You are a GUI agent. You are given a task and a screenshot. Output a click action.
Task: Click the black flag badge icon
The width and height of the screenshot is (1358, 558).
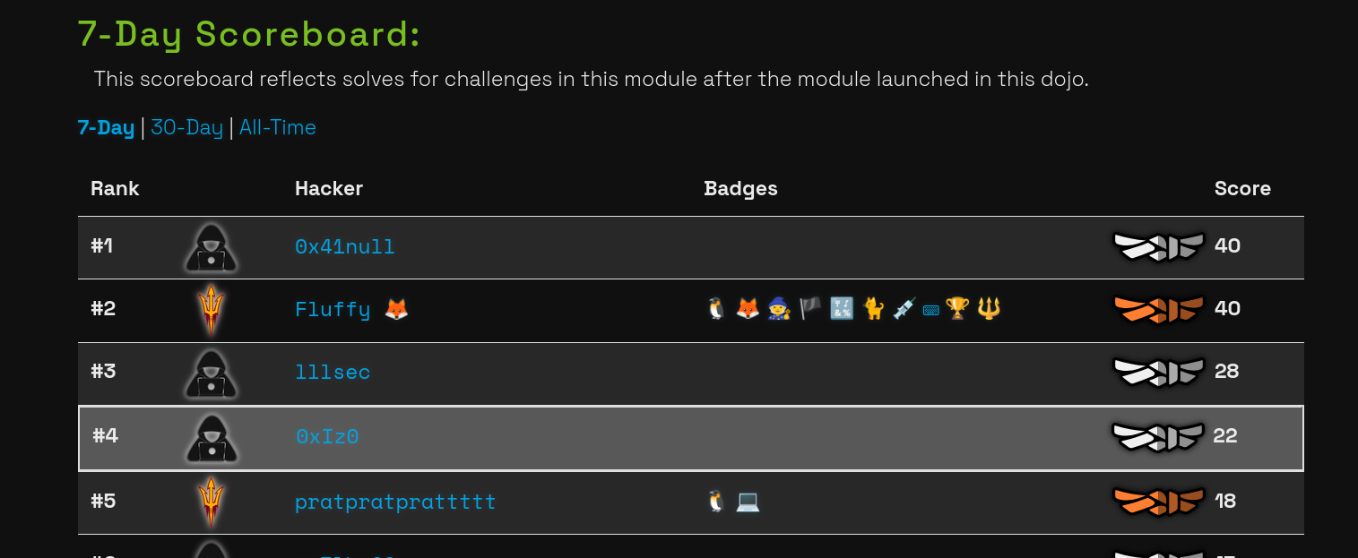[810, 309]
